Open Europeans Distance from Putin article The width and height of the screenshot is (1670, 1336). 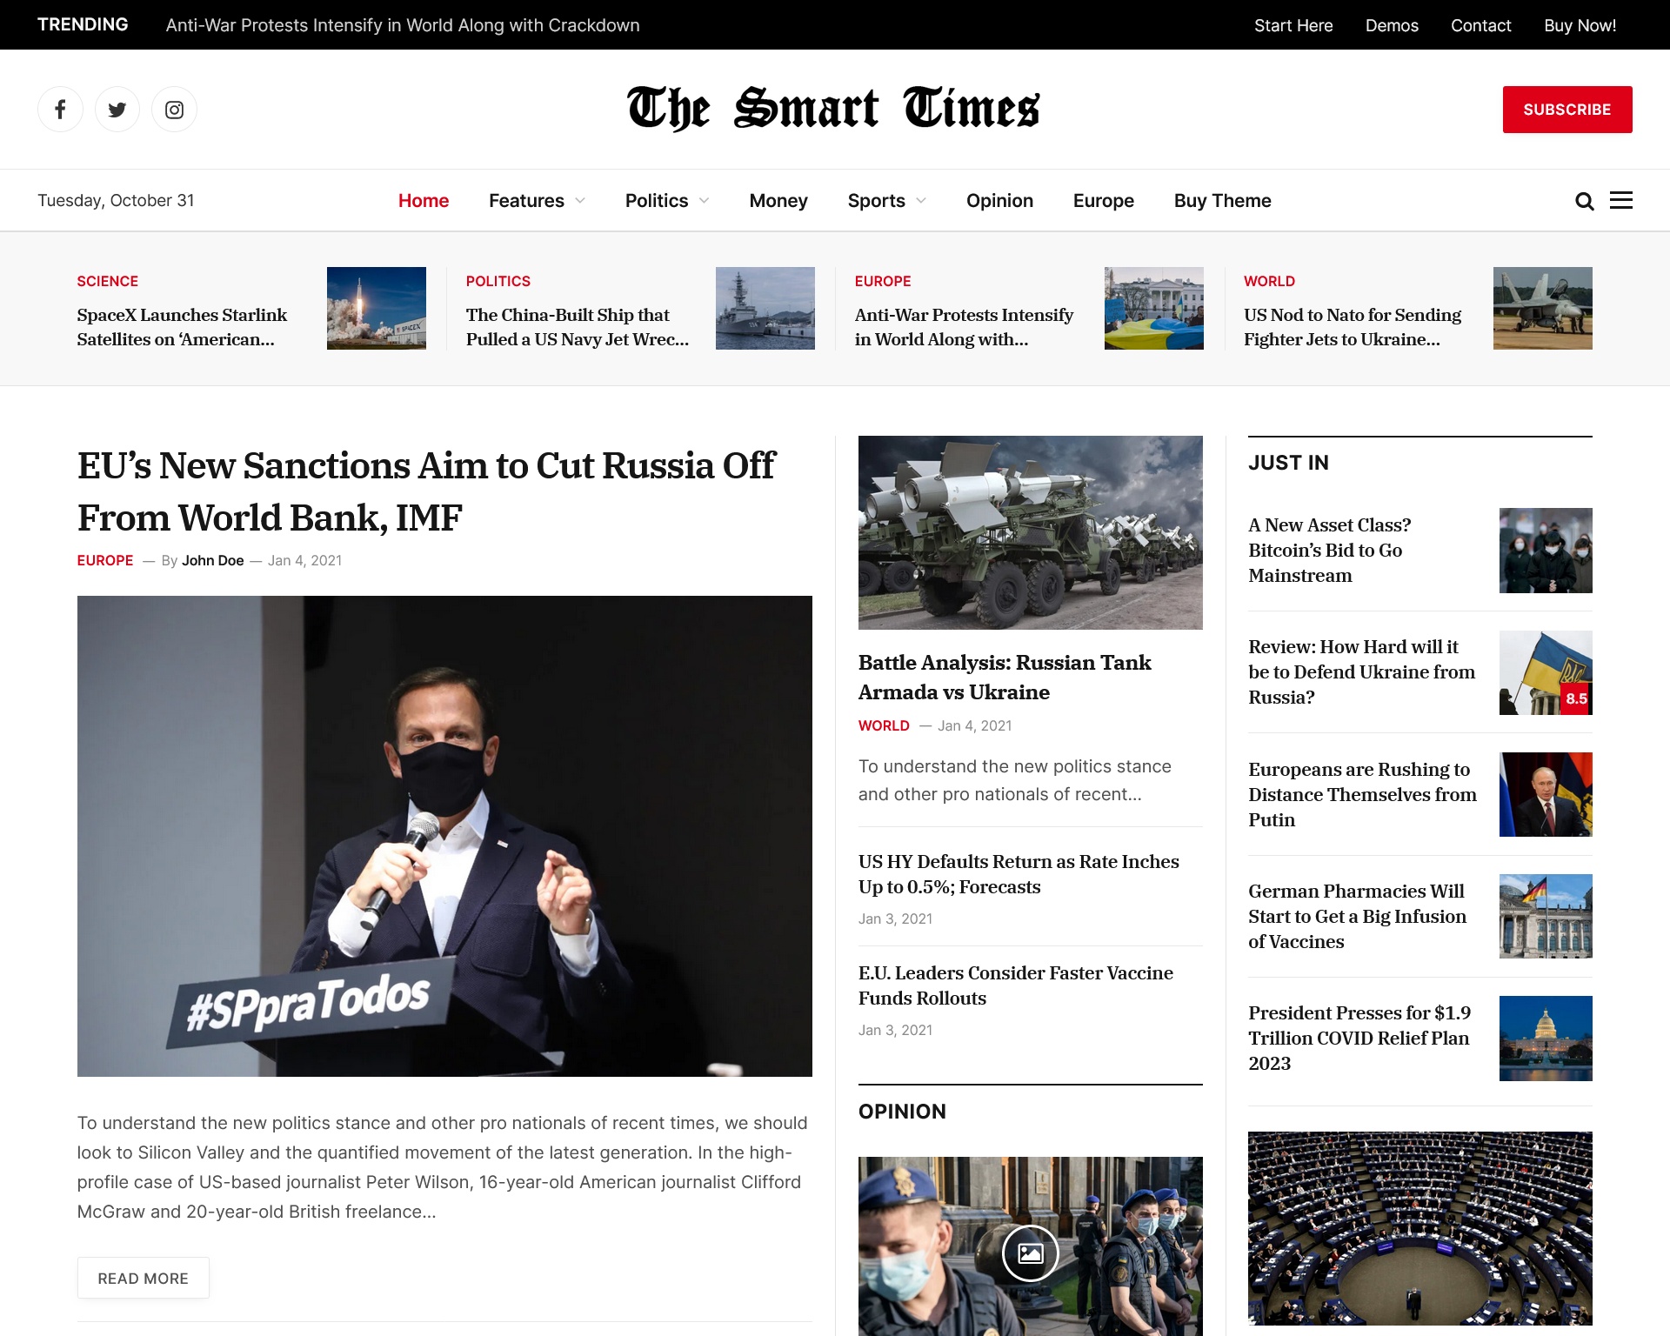coord(1363,795)
